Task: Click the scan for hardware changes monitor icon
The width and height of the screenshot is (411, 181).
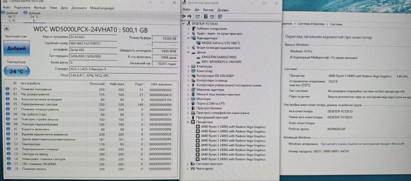Action: pyautogui.click(x=220, y=16)
